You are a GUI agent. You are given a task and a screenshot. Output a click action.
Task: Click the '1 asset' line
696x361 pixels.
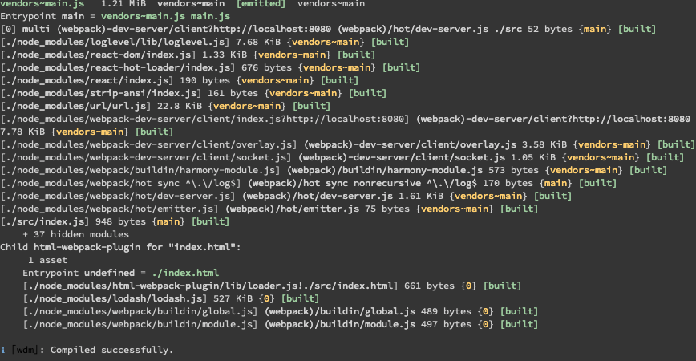point(47,260)
